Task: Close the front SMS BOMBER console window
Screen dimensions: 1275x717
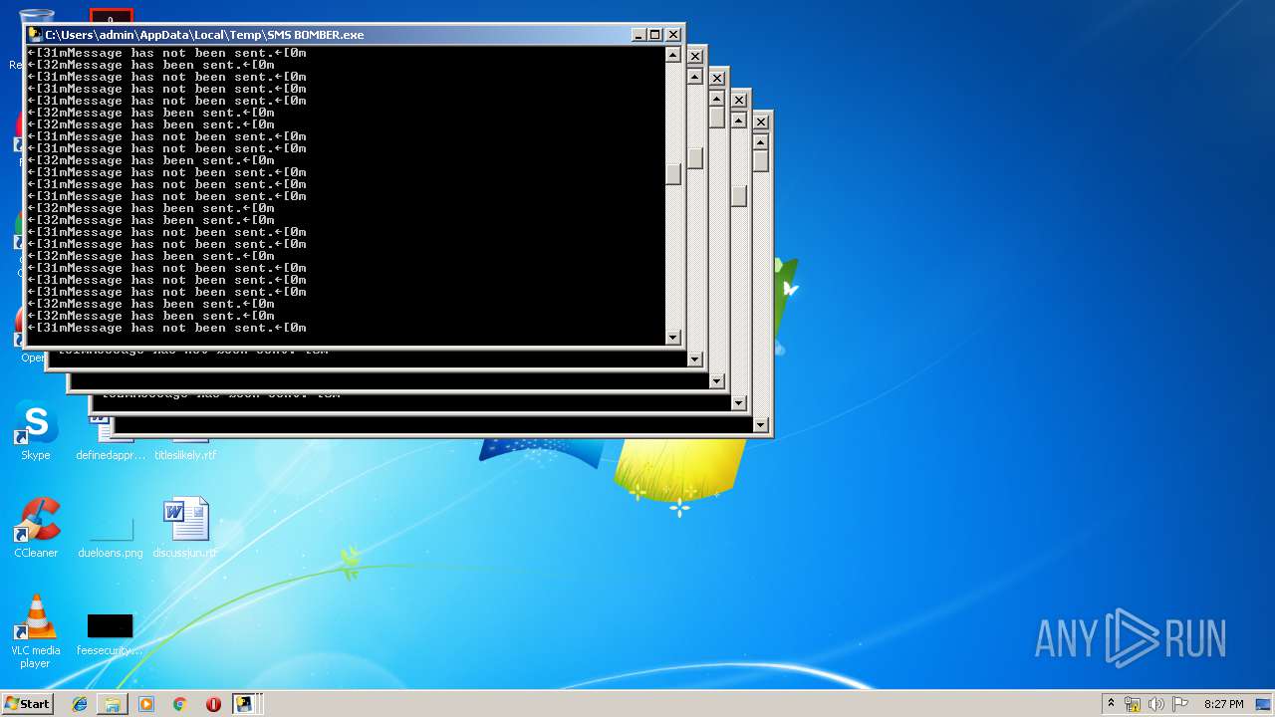Action: click(x=673, y=34)
